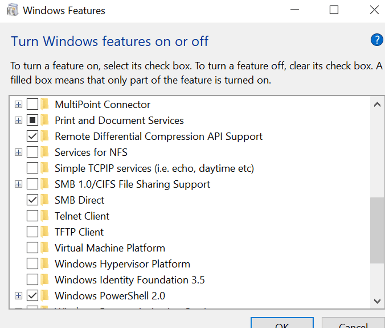This screenshot has height=328, width=385.
Task: Check the Simple TCPIP services checkbox
Action: tap(32, 168)
